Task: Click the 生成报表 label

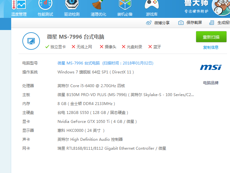Action: 224,23
